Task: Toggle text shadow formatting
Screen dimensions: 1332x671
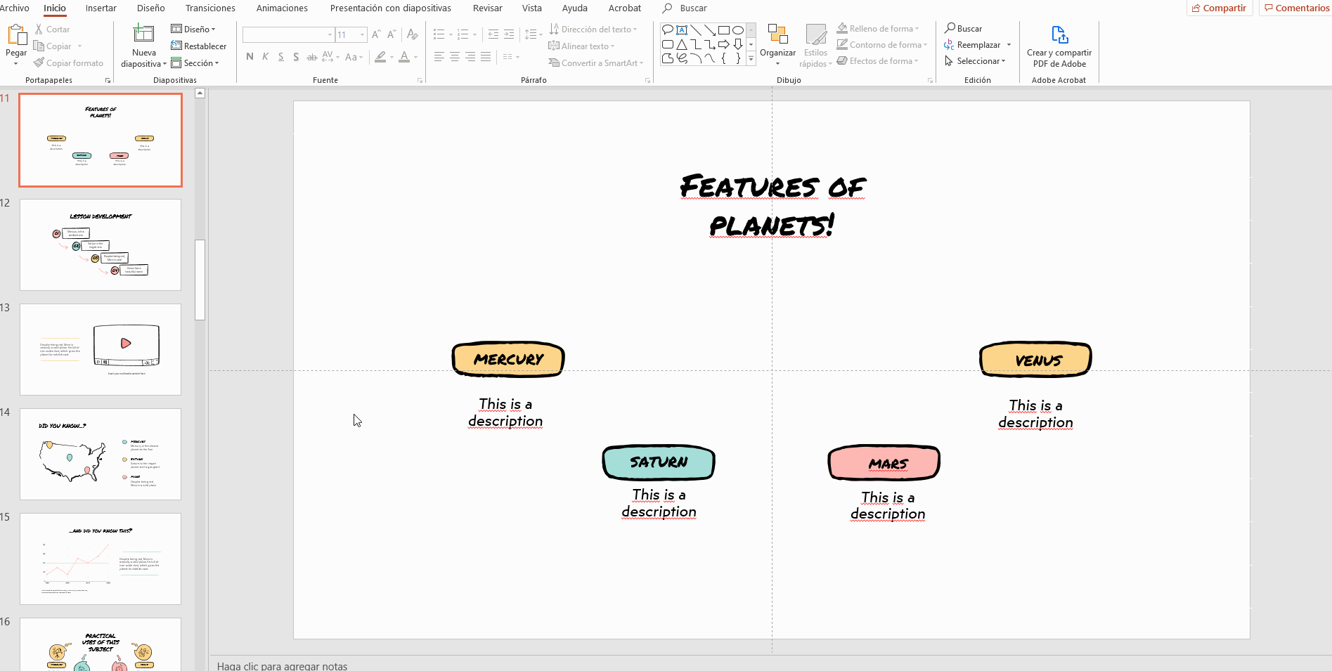Action: (296, 57)
